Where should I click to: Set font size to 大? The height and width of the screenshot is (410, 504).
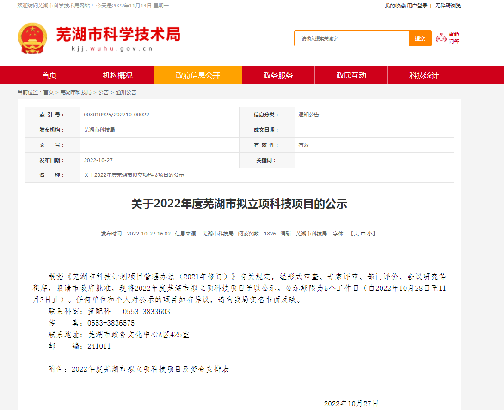[x=356, y=234]
